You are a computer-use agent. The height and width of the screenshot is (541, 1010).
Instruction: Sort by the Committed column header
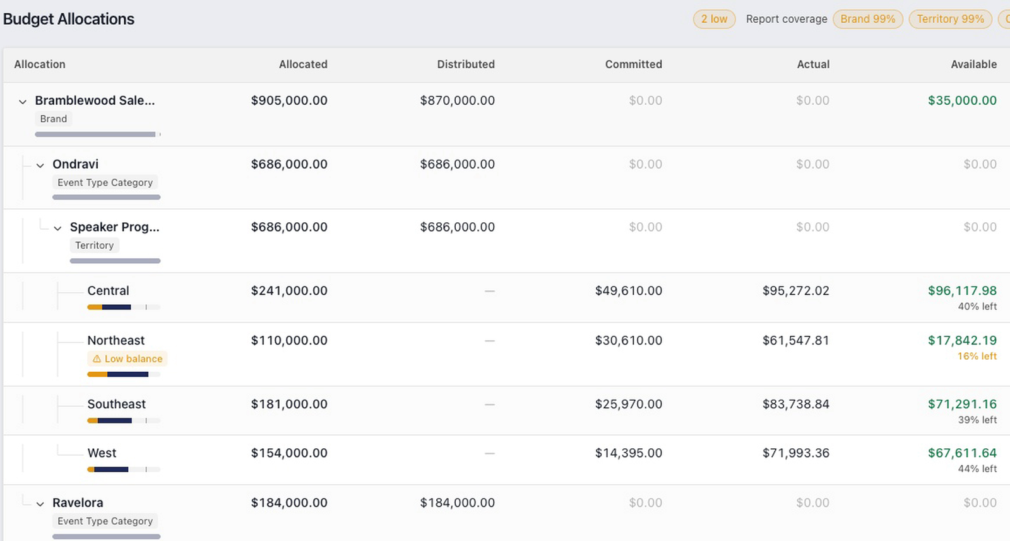(634, 64)
